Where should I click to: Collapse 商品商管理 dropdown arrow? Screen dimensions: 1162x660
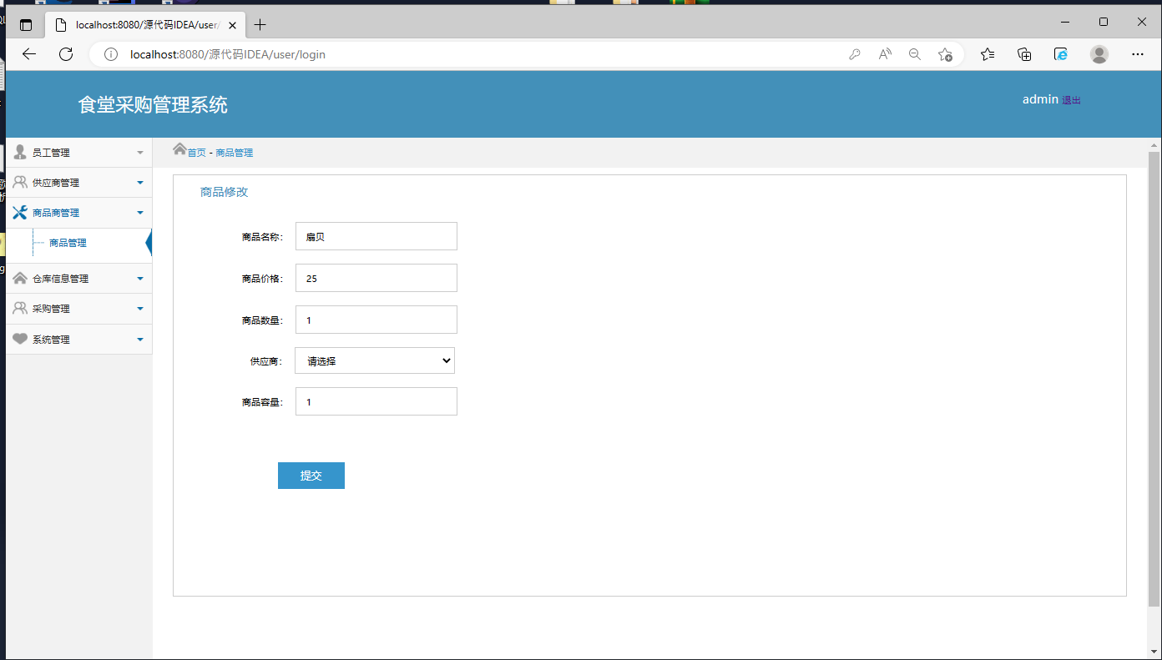point(140,213)
